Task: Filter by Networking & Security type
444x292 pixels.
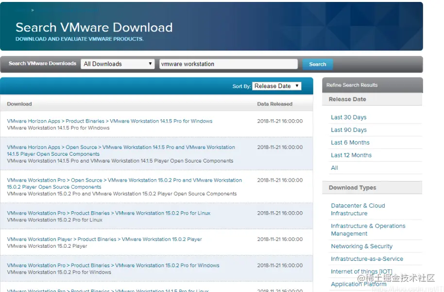Action: pos(361,246)
